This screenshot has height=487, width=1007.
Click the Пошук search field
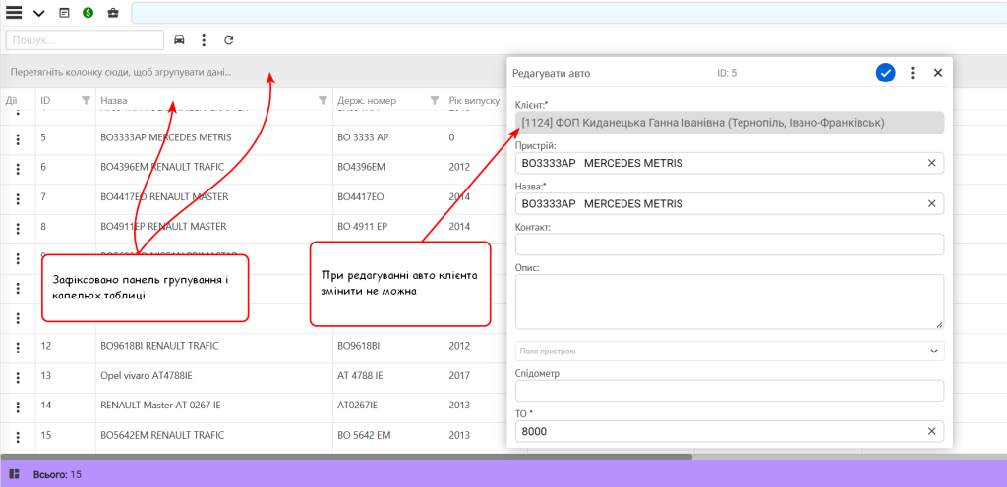pyautogui.click(x=86, y=40)
